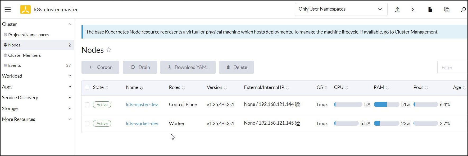
Task: Open the kubectl shell icon
Action: coord(414,10)
